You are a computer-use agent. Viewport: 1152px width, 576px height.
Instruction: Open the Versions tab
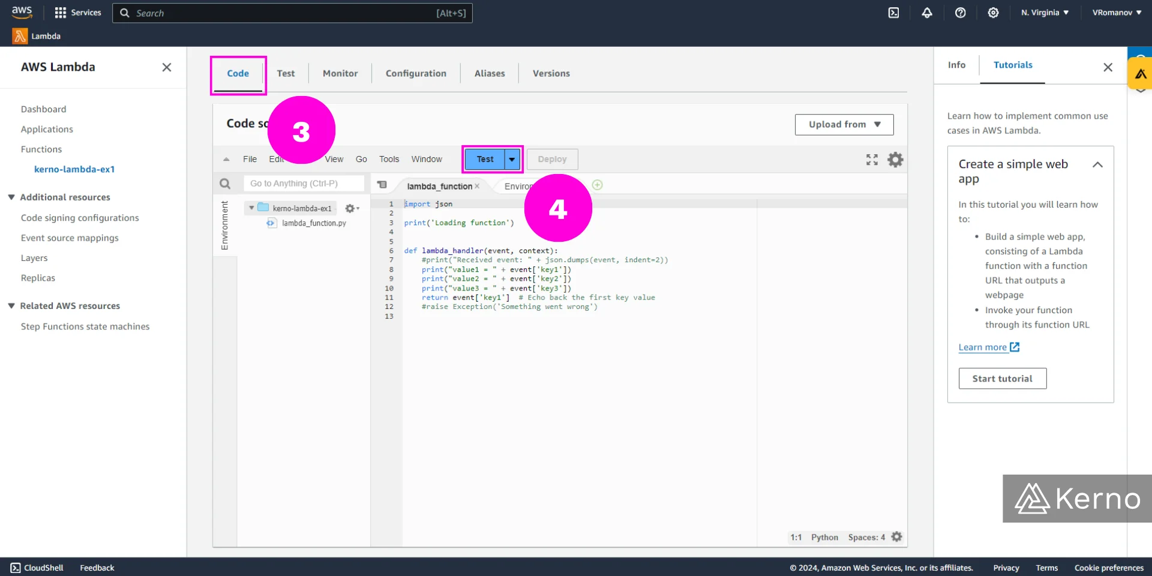(x=551, y=74)
